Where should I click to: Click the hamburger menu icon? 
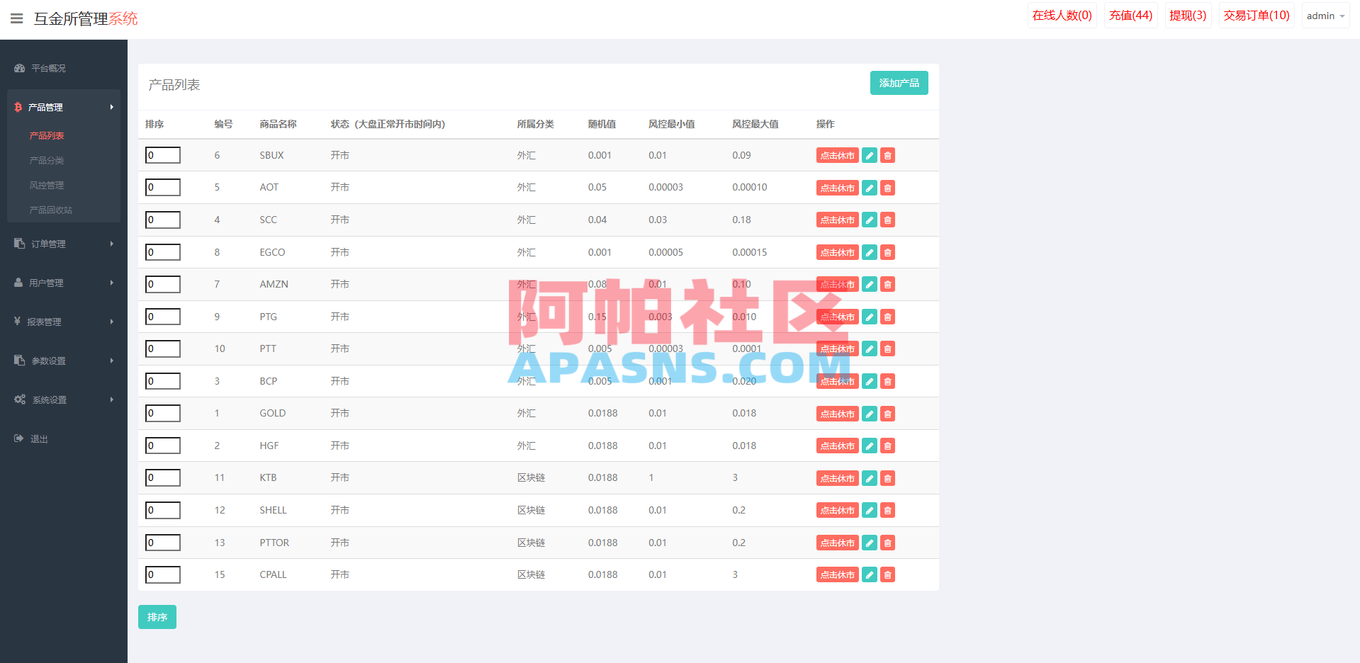16,18
